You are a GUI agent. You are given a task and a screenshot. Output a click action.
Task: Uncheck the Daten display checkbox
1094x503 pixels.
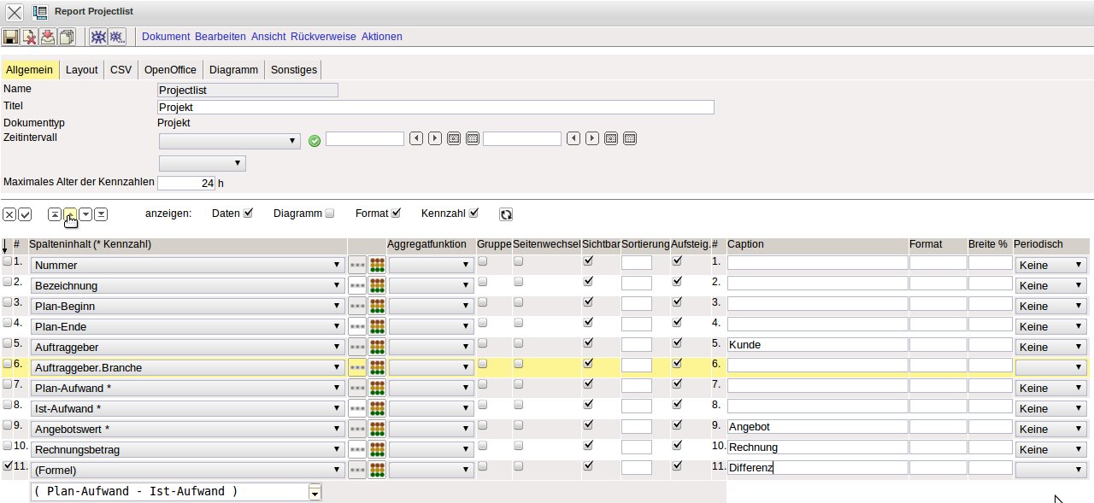[x=249, y=213]
